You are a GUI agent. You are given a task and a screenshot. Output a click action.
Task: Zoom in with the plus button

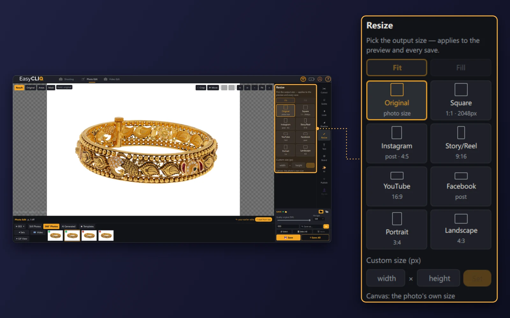click(269, 88)
